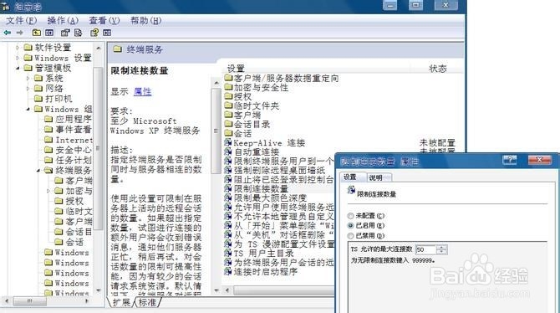Click the tree pane's vertical scrollbar thumb
This screenshot has width=560, height=313.
pos(98,148)
